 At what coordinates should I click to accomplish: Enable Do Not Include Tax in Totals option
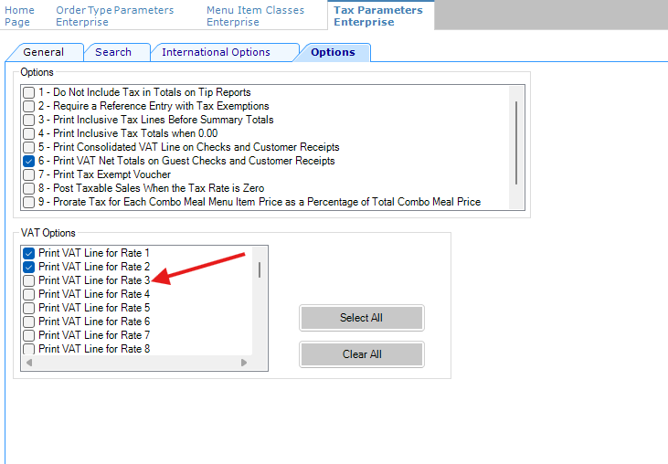coord(29,92)
